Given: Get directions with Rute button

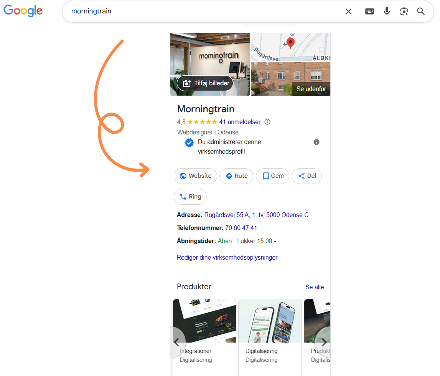Looking at the screenshot, I should [236, 176].
